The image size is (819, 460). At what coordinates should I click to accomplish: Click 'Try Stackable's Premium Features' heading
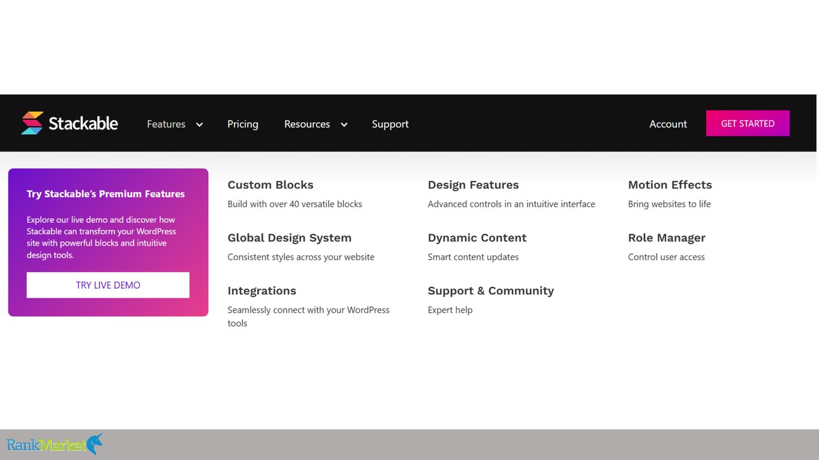click(106, 194)
